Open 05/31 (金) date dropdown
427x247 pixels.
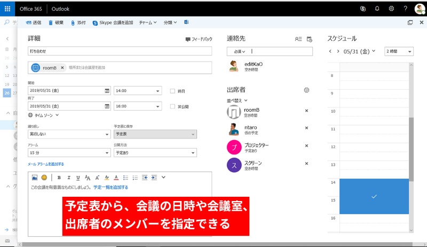(359, 51)
